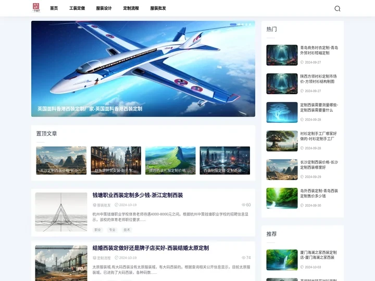Select the 服装批发 menu item
The width and height of the screenshot is (375, 281).
coord(158,8)
